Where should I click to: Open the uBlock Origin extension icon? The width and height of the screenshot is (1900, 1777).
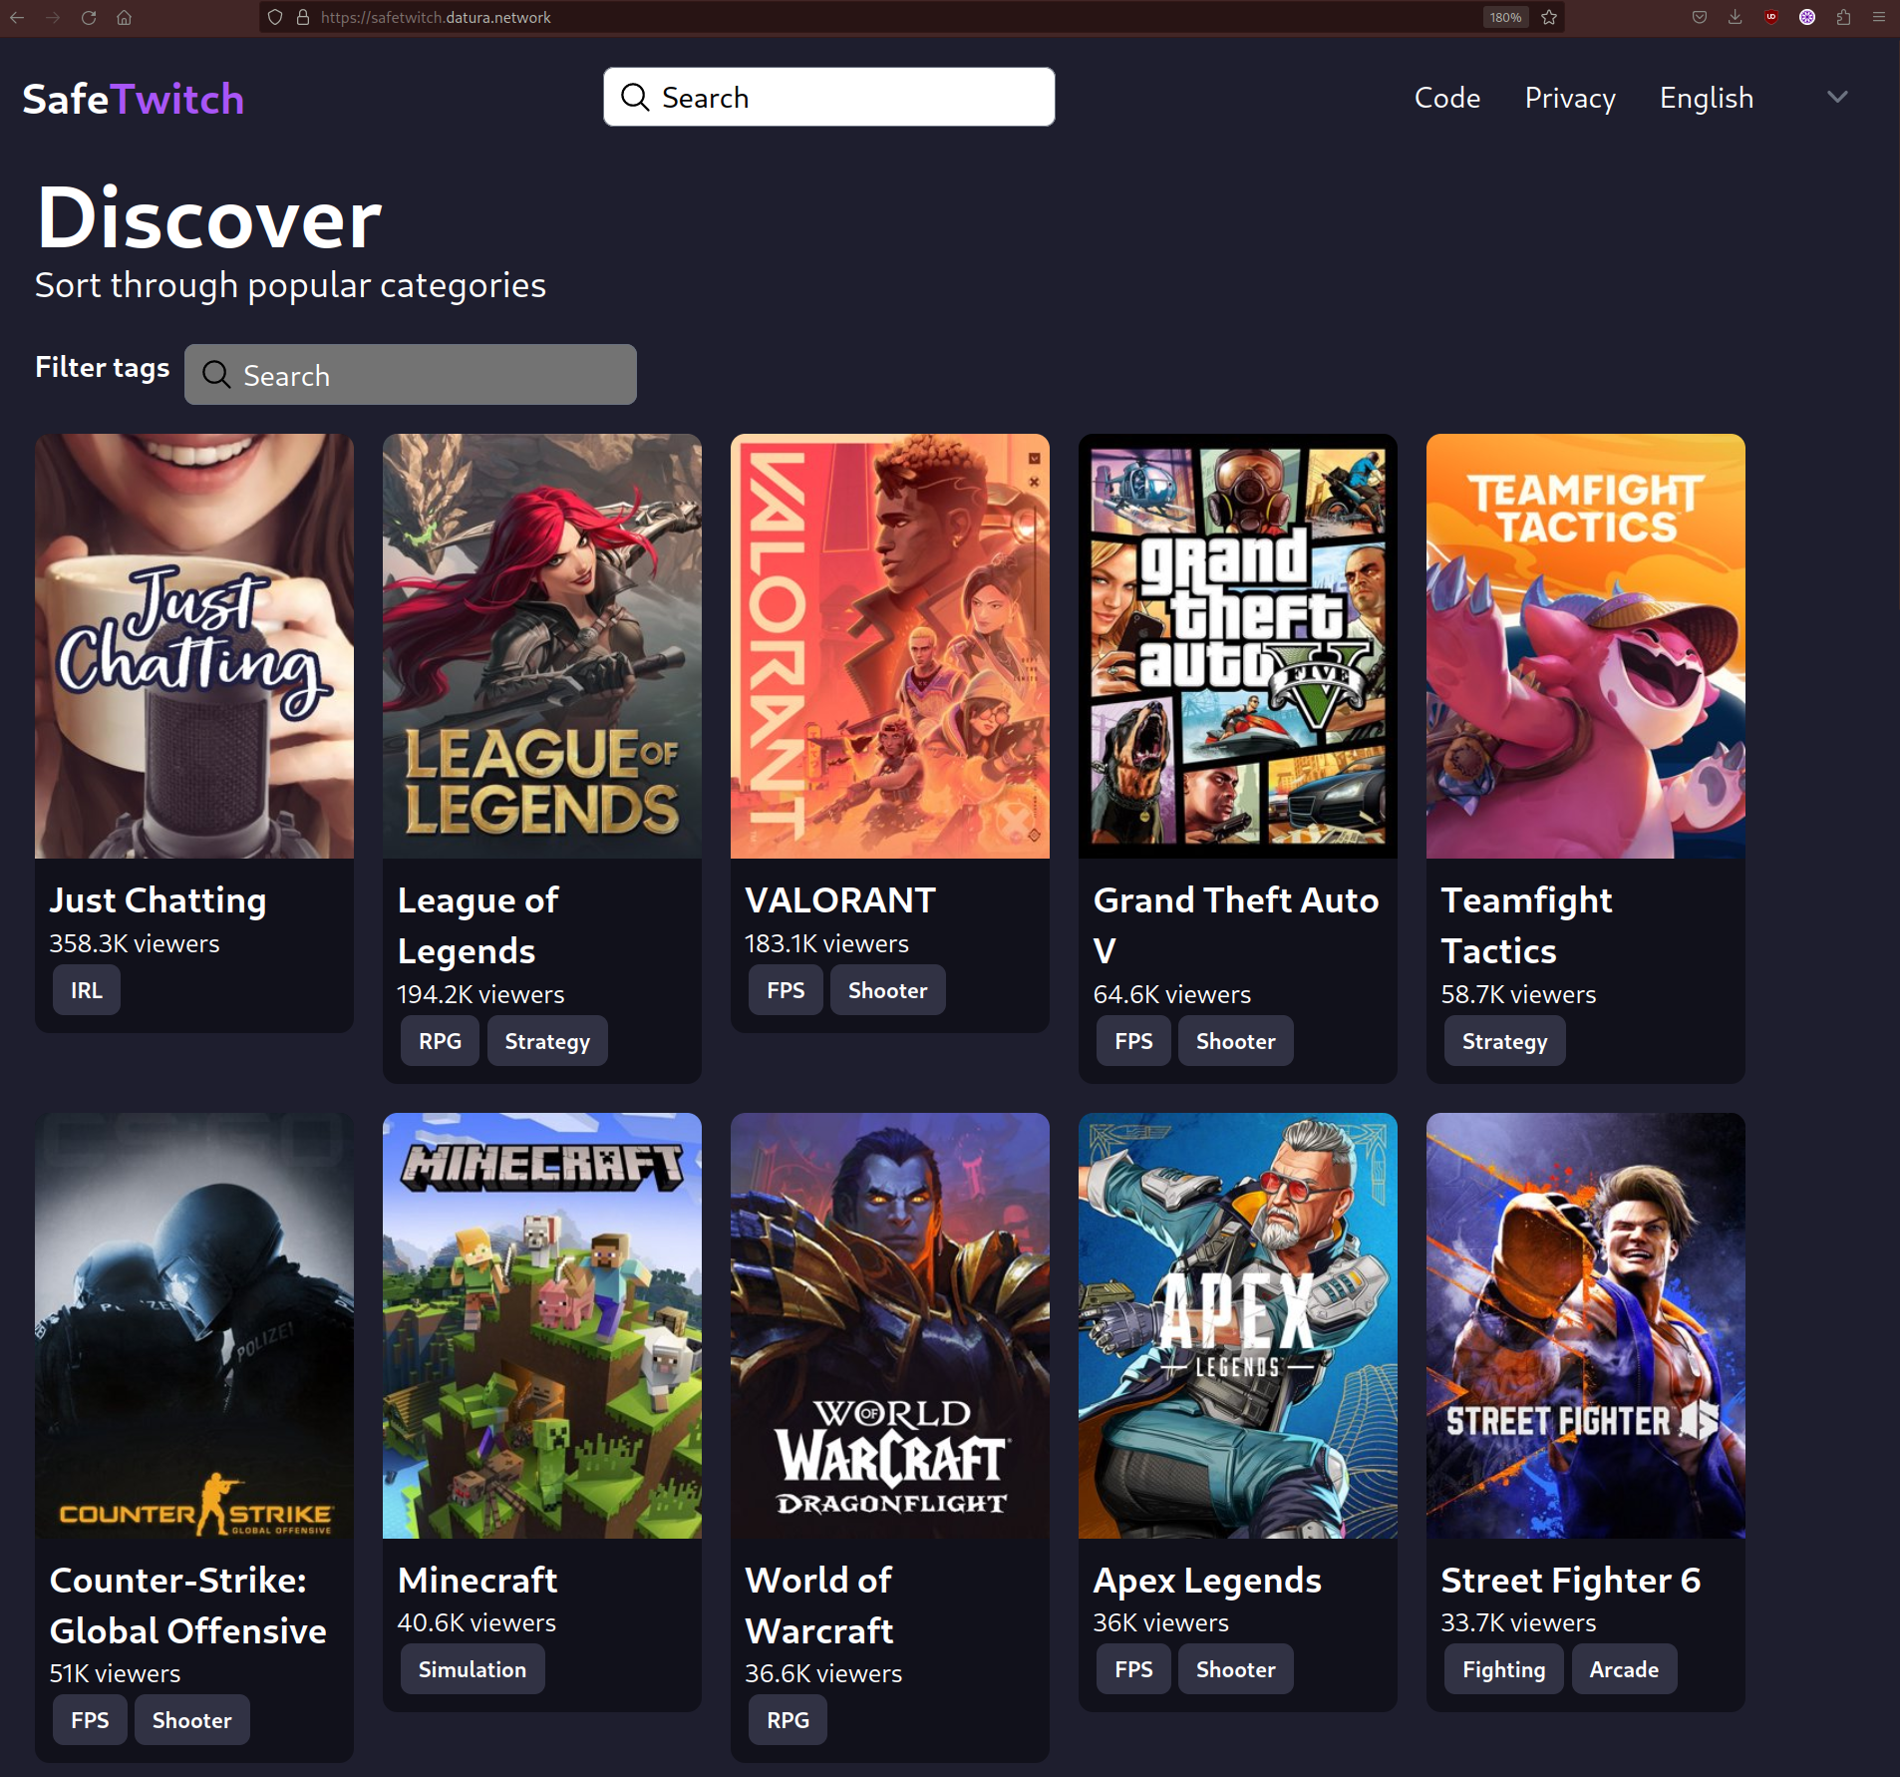pyautogui.click(x=1771, y=17)
